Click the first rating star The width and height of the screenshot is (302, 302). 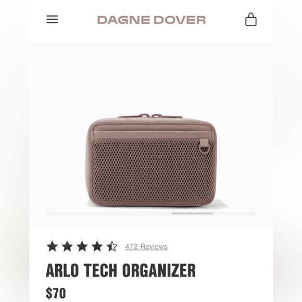[x=52, y=246]
